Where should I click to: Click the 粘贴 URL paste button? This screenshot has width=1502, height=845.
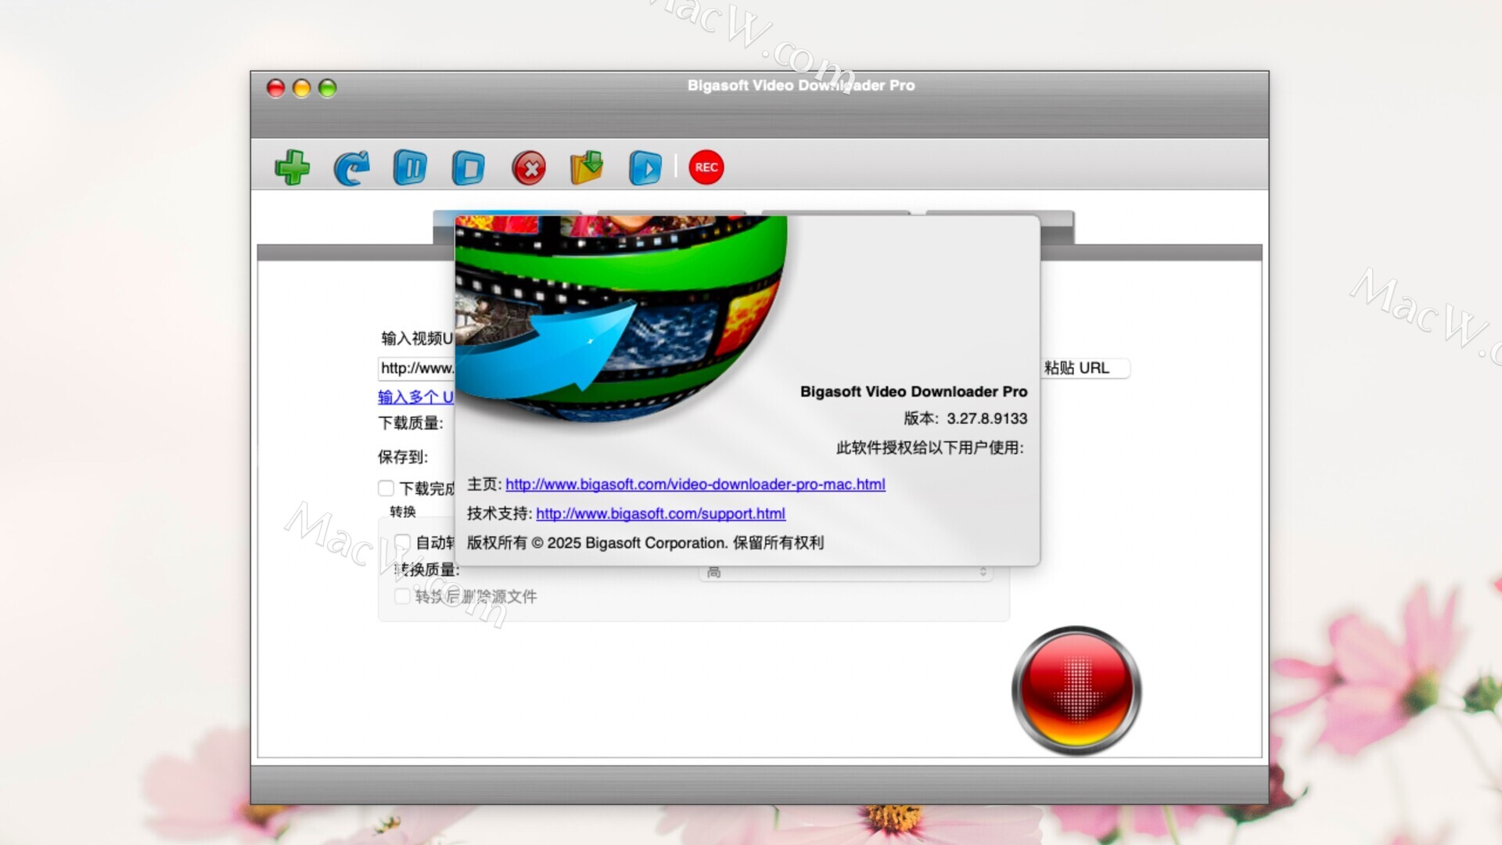[x=1085, y=368]
